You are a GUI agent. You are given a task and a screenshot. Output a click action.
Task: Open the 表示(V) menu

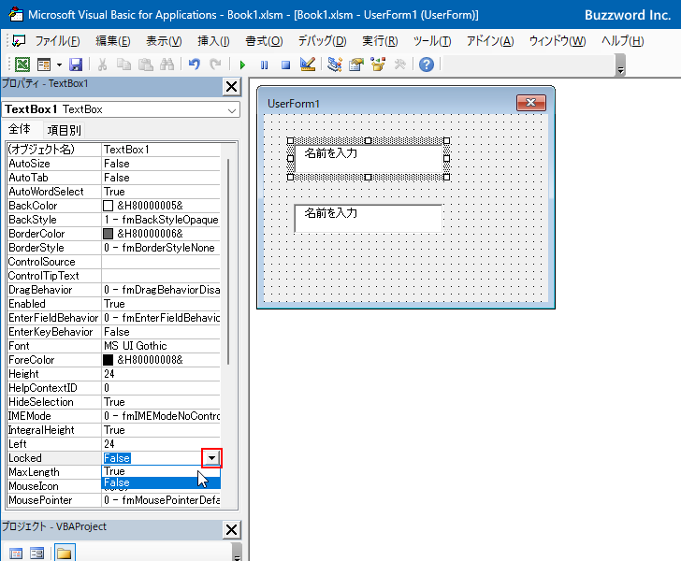click(164, 41)
